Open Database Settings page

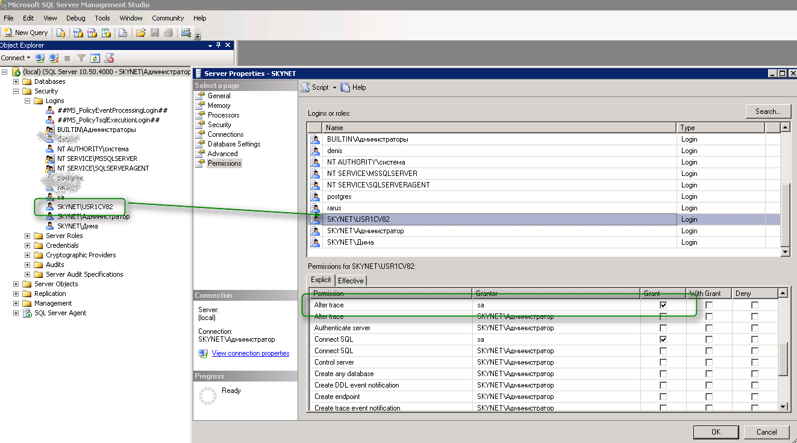tap(234, 144)
